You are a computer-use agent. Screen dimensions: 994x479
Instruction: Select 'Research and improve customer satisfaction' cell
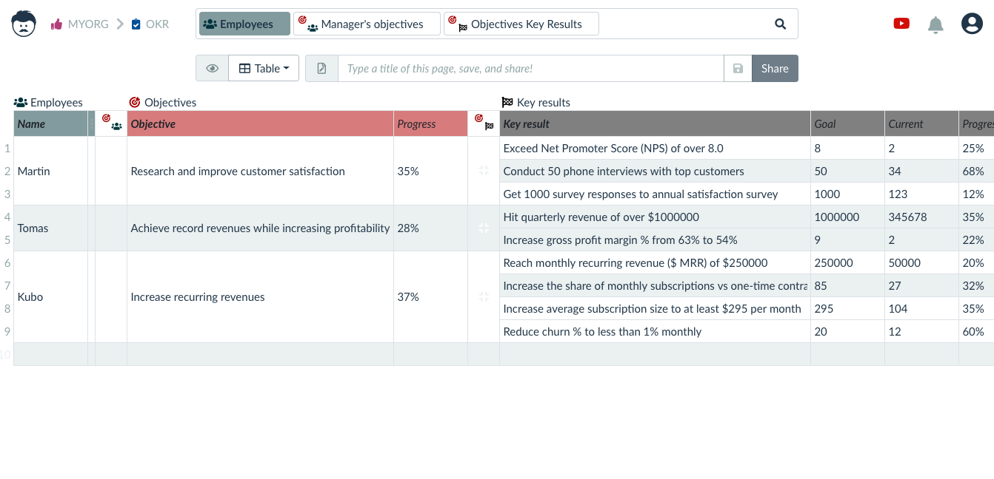[260, 171]
